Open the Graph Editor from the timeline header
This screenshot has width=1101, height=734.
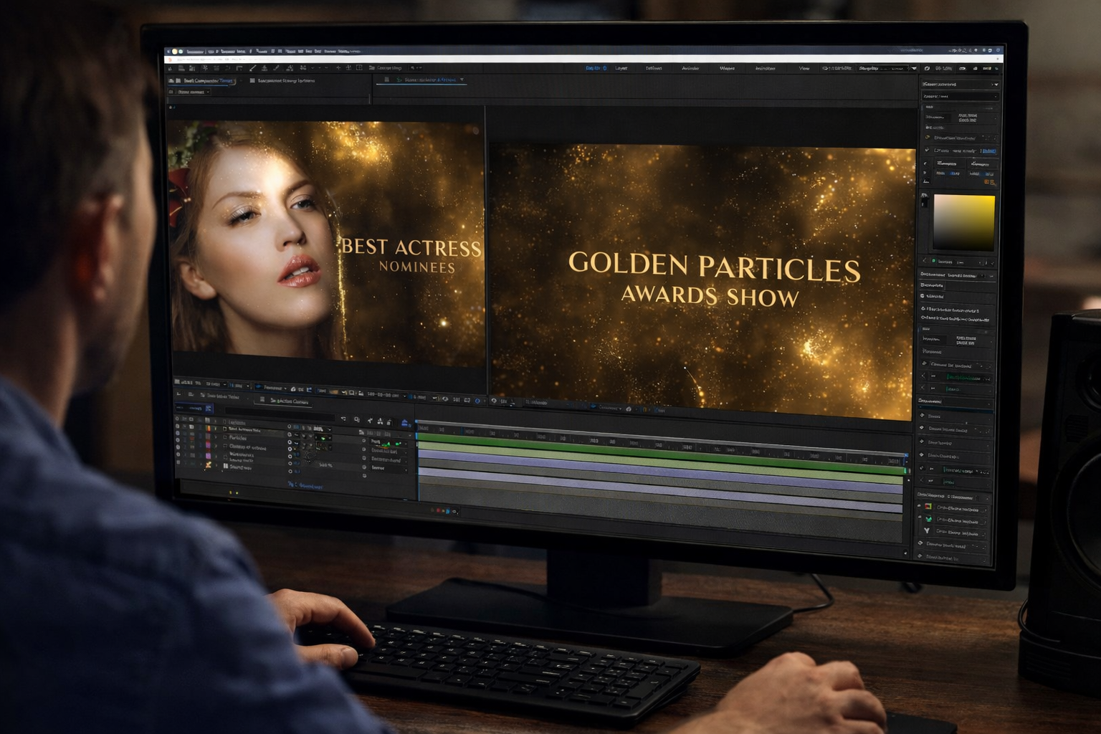tap(404, 422)
